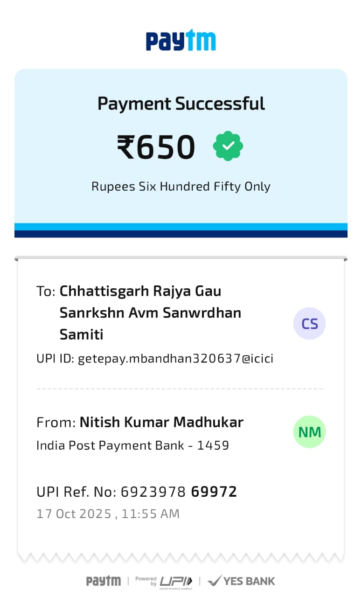
Task: Click the dashed divider line
Action: [x=181, y=389]
